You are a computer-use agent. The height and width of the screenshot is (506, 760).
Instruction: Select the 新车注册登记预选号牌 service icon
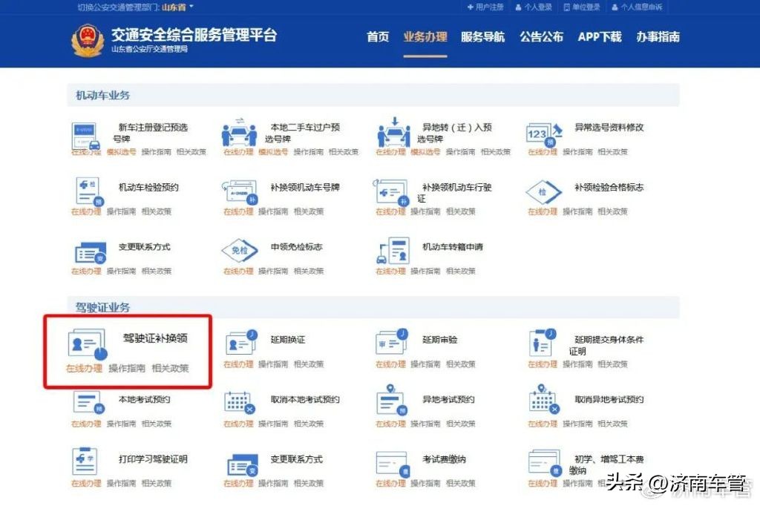click(x=84, y=134)
